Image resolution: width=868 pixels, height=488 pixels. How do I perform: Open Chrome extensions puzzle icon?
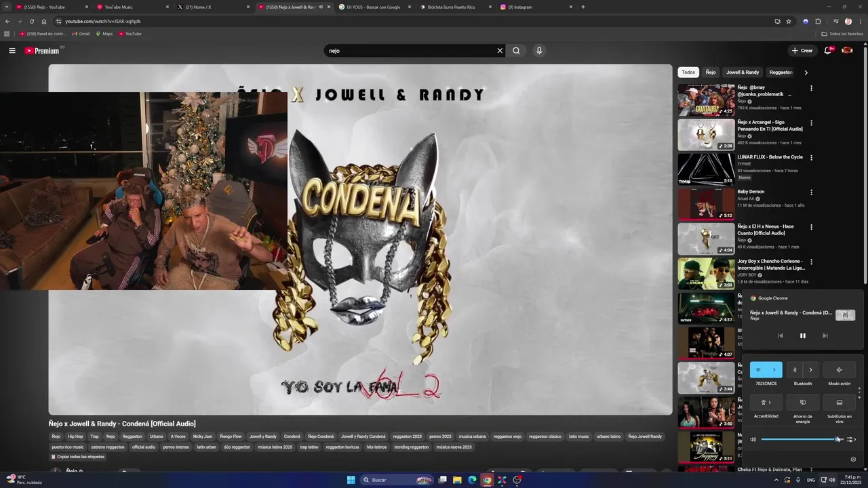[818, 21]
